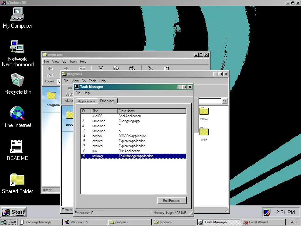Sort by ID column header
This screenshot has height=226, width=301.
[x=86, y=111]
